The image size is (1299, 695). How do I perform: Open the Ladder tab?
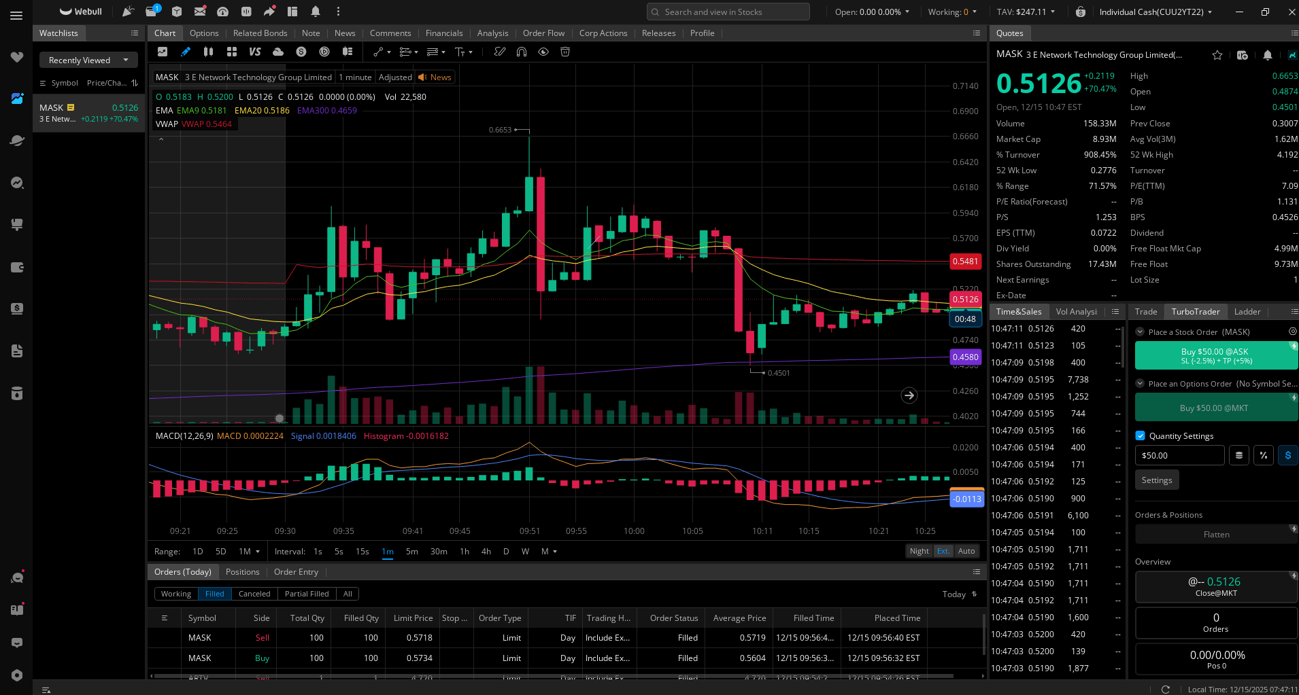1247,311
